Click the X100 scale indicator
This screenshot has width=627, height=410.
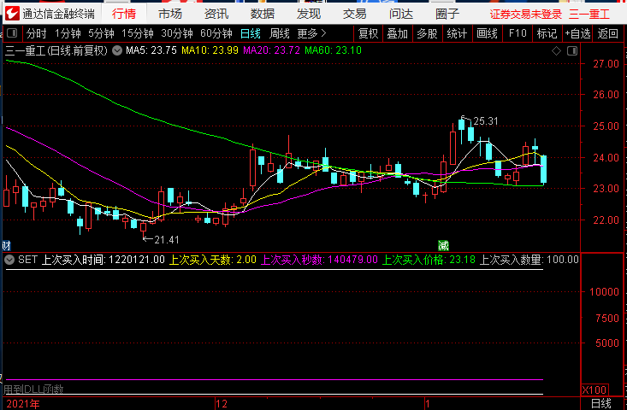point(594,389)
